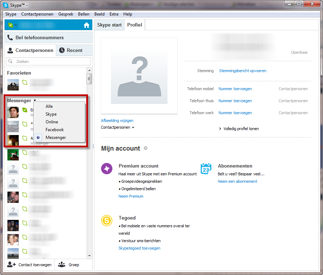The height and width of the screenshot is (275, 323).
Task: Open the Gesprek menu
Action: coord(66,14)
